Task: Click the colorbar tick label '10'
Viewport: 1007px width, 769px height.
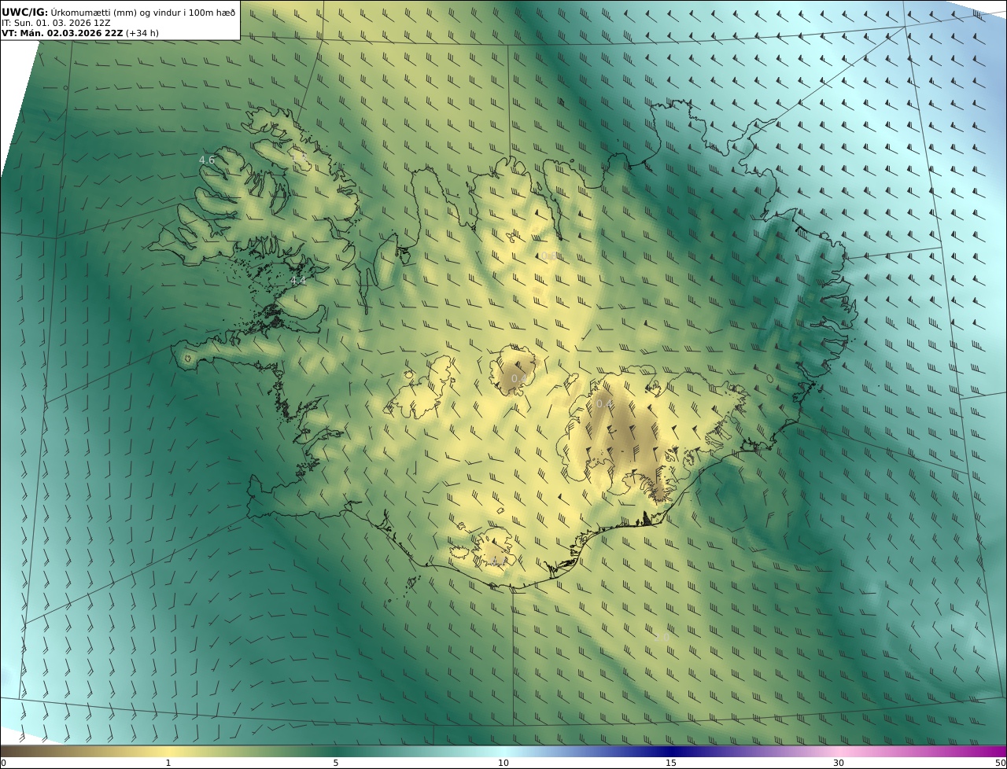Action: pyautogui.click(x=503, y=763)
